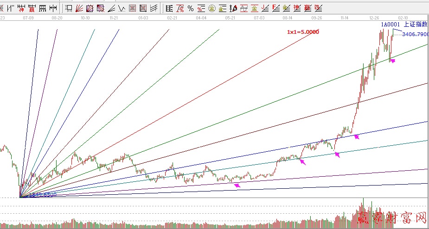Click the horizontal width arrows tool

tap(53, 8)
